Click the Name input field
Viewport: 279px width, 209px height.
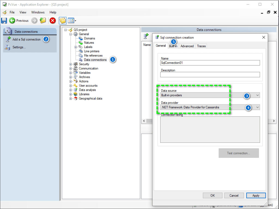210,63
